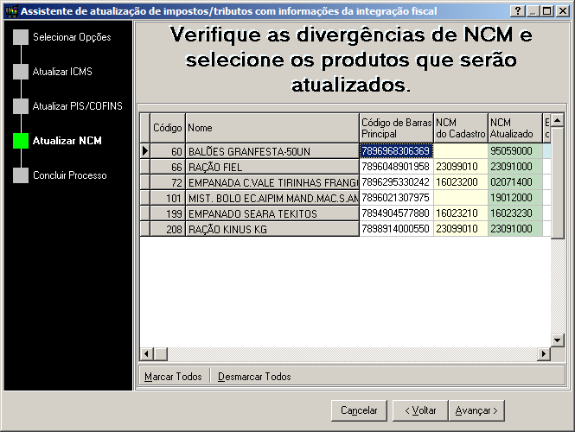
Task: Click the Selecionar Opções step square icon
Action: point(21,37)
